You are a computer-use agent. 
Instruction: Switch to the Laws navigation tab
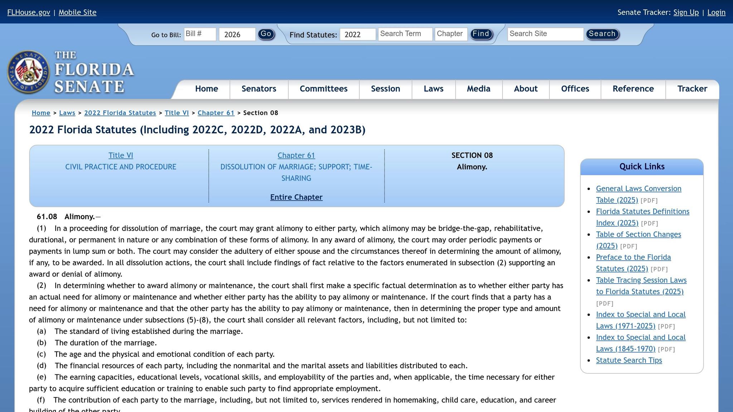[433, 89]
